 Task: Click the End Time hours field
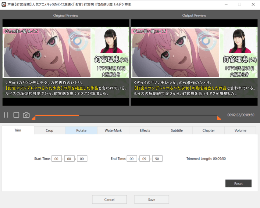[x=132, y=159]
